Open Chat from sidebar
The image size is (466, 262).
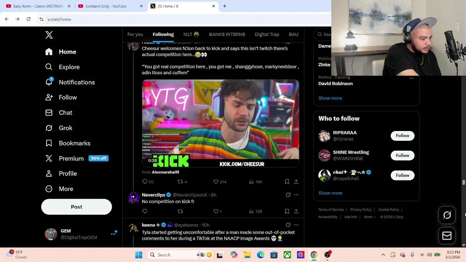click(59, 113)
